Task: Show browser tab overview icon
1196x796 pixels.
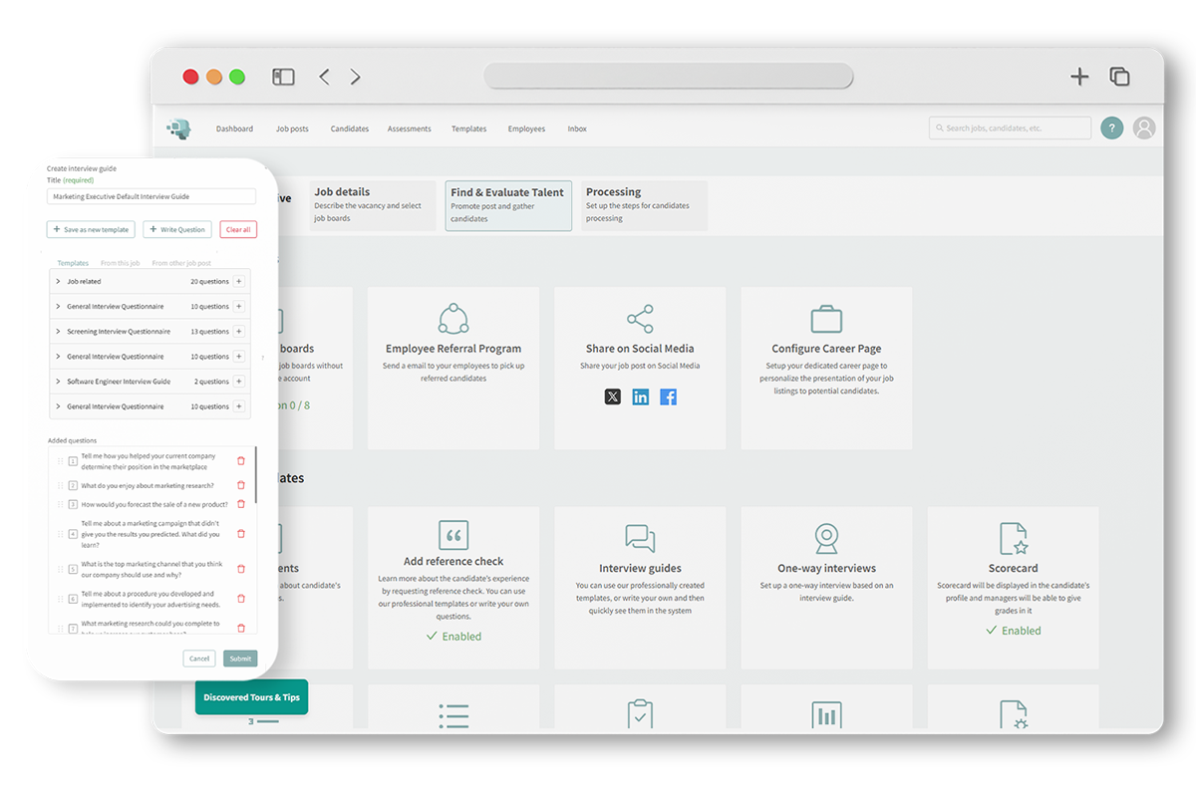Action: pos(1119,77)
